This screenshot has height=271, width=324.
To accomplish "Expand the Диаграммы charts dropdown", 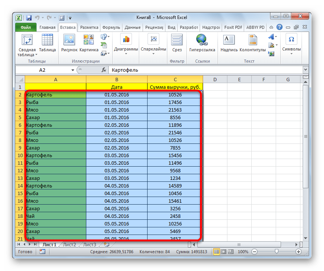I will [126, 44].
